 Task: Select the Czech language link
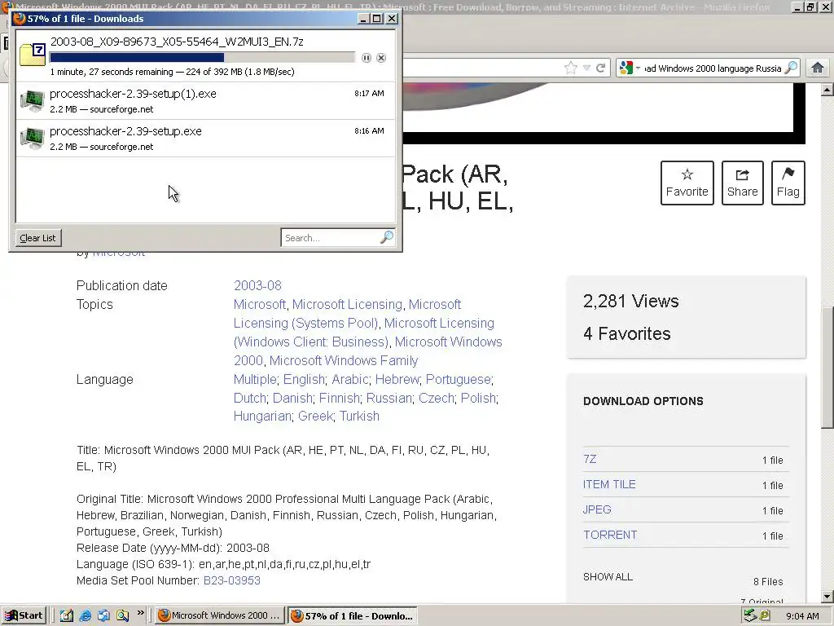(x=437, y=398)
